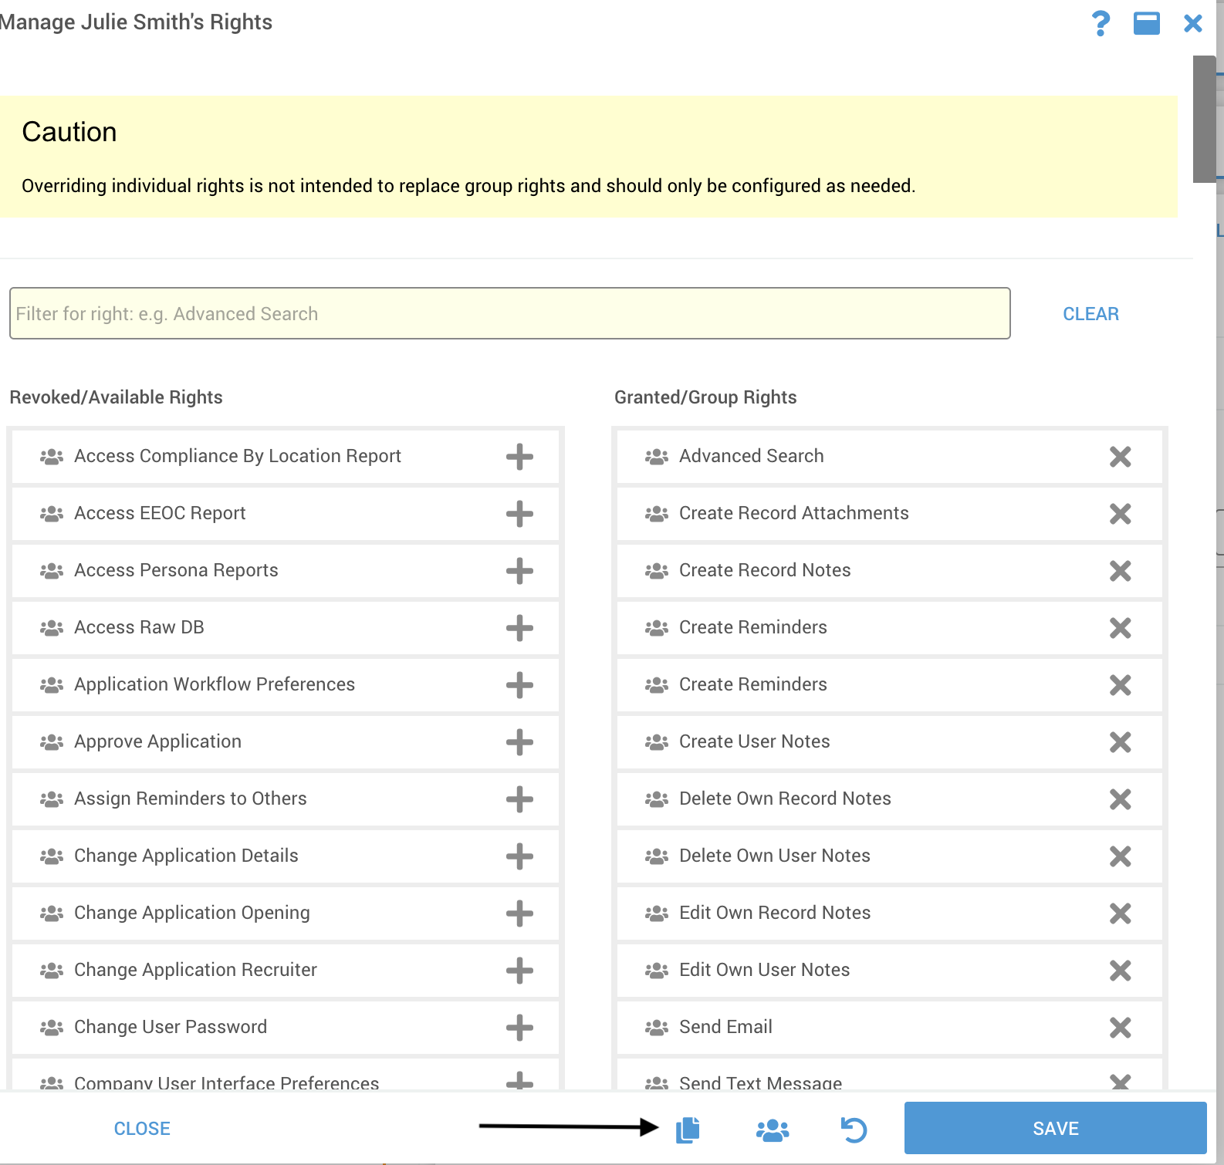Select Assign Reminders to Others row text
1224x1165 pixels.
[x=190, y=799]
